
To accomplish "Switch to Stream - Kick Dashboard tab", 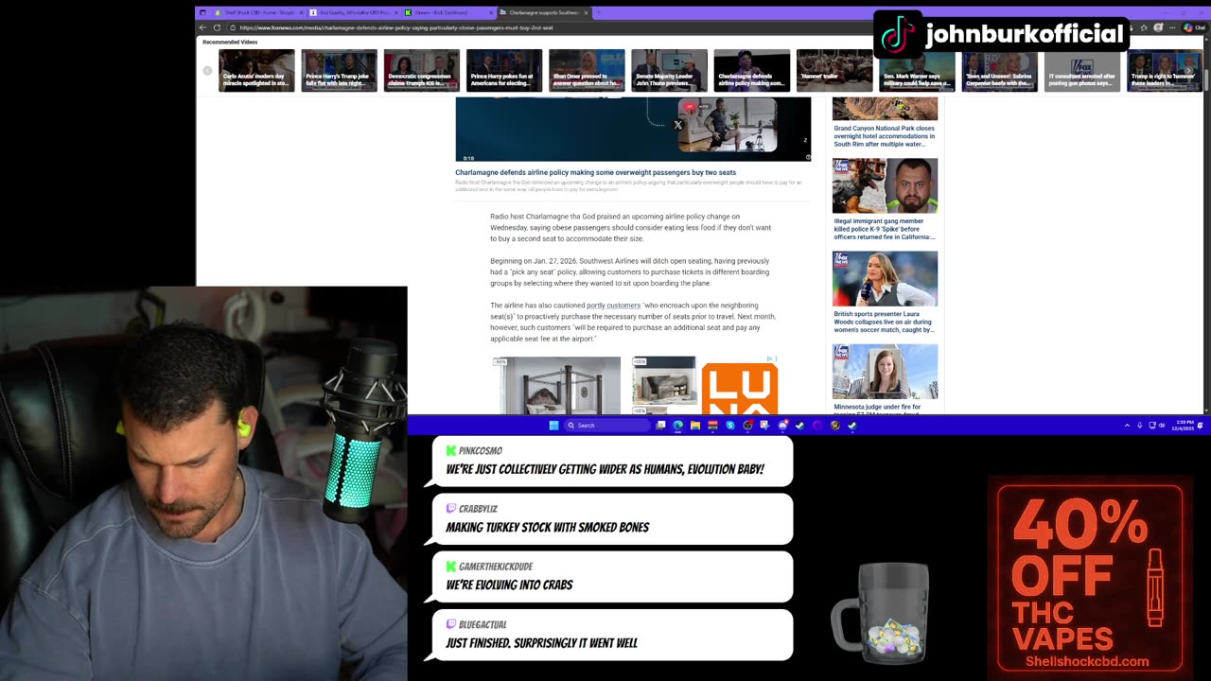I will (448, 12).
